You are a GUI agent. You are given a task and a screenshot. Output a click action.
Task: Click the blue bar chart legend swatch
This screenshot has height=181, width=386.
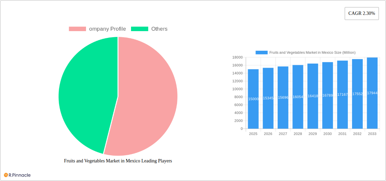coord(261,52)
